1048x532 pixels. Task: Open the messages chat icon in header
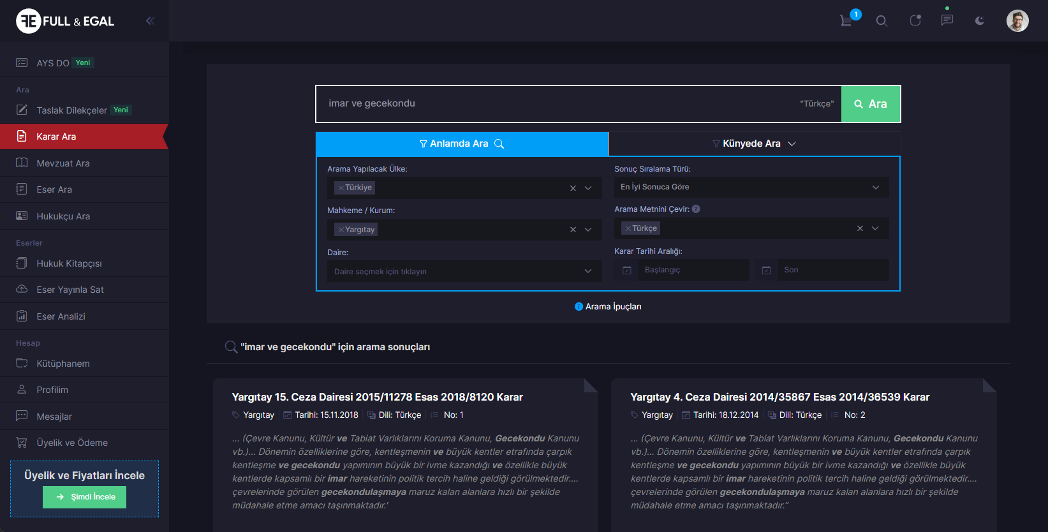coord(947,20)
